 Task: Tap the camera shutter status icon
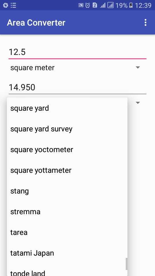click(6, 5)
